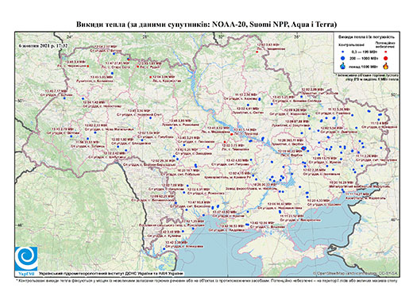Click the orange flame legend icon
The height and width of the screenshot is (292, 413).
[386, 66]
